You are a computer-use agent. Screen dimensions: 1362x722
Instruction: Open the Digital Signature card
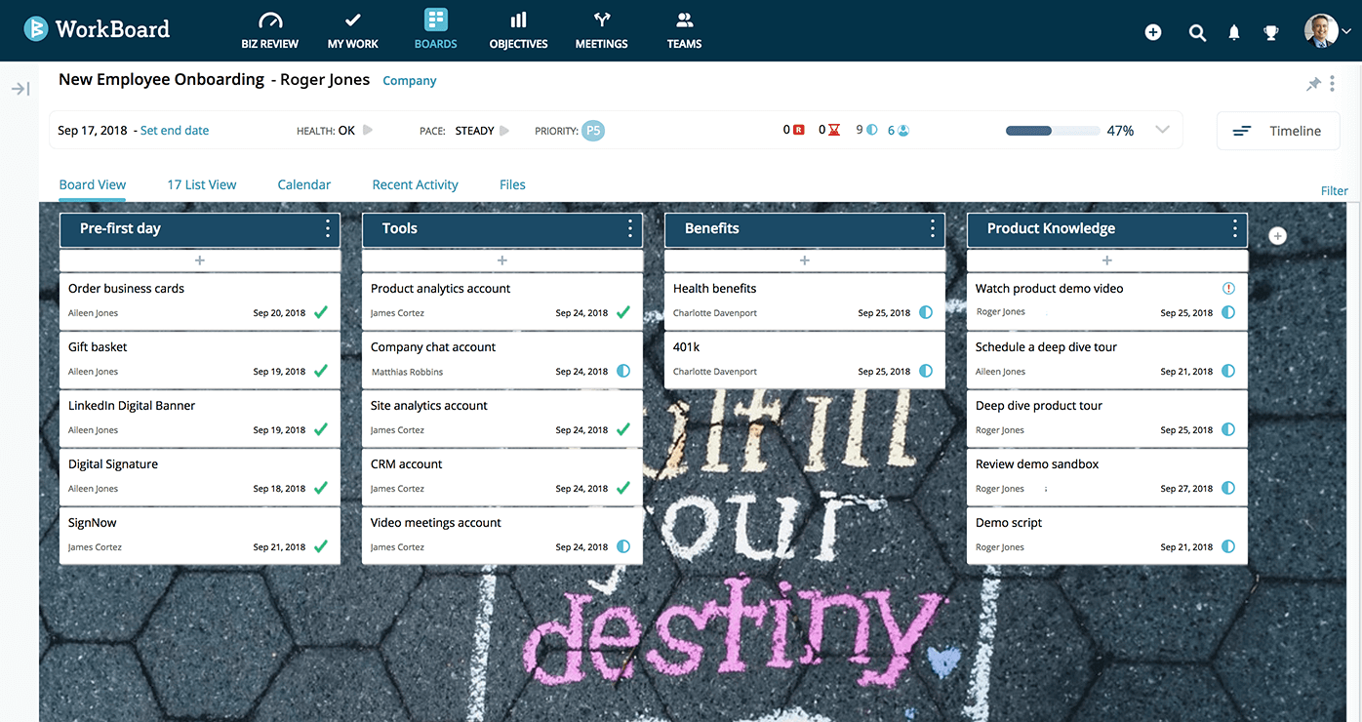click(x=200, y=477)
